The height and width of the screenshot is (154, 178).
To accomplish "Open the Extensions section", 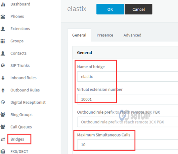I will (20, 29).
